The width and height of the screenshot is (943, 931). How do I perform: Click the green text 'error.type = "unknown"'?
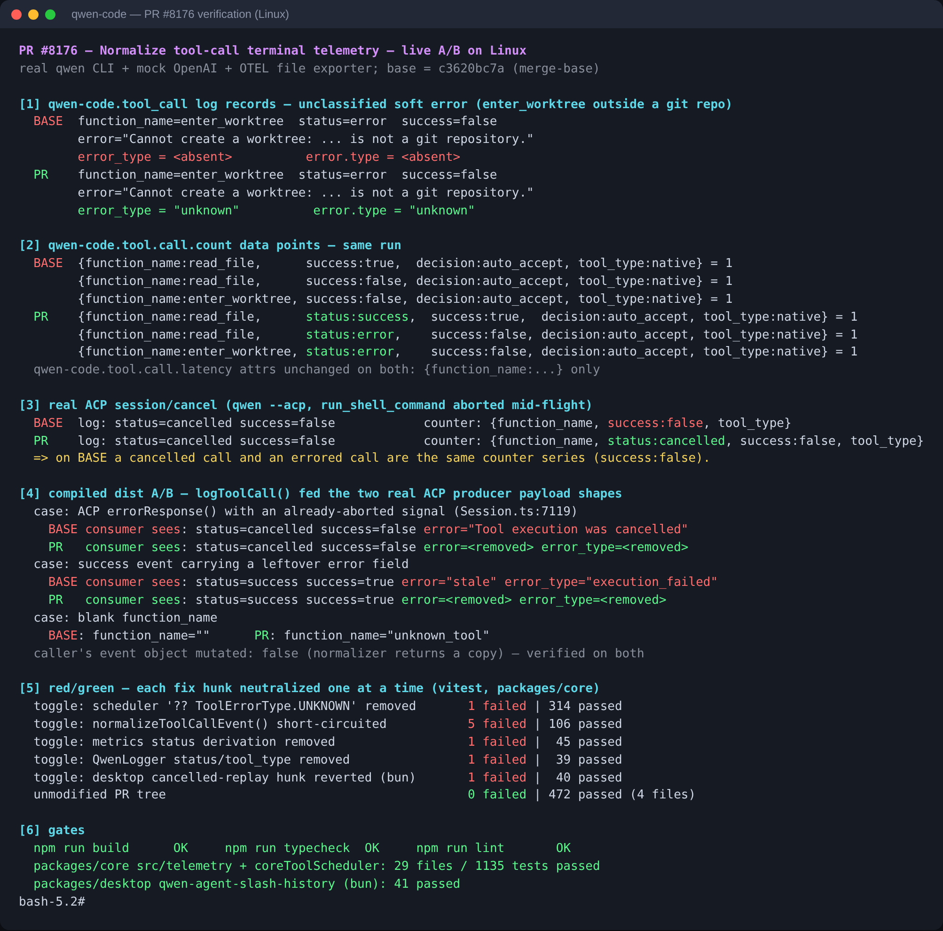[393, 210]
